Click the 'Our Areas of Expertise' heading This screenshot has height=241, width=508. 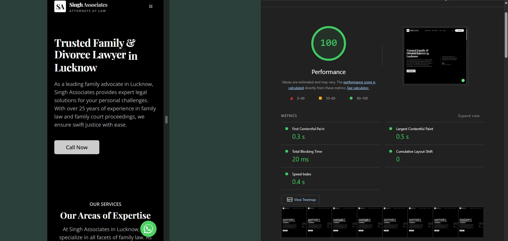click(x=105, y=215)
